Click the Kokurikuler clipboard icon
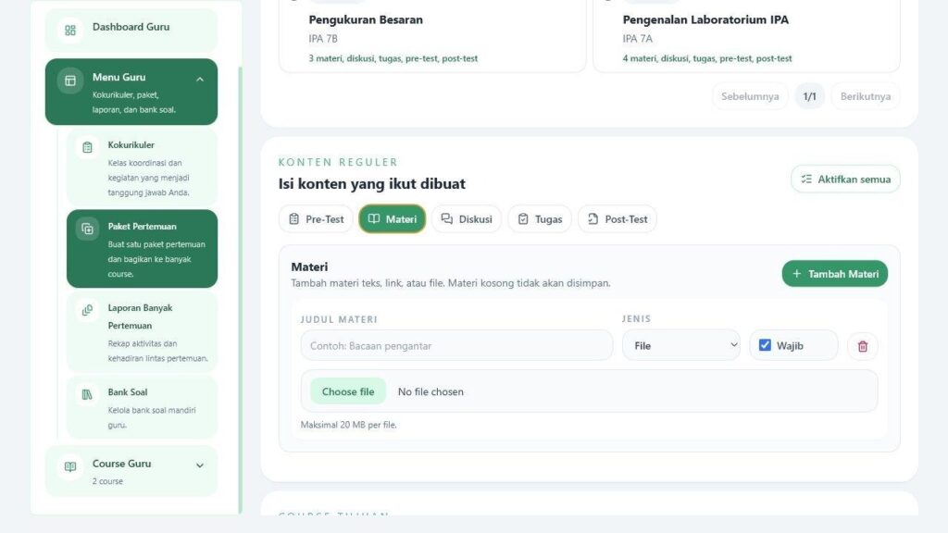This screenshot has height=533, width=948. point(87,147)
